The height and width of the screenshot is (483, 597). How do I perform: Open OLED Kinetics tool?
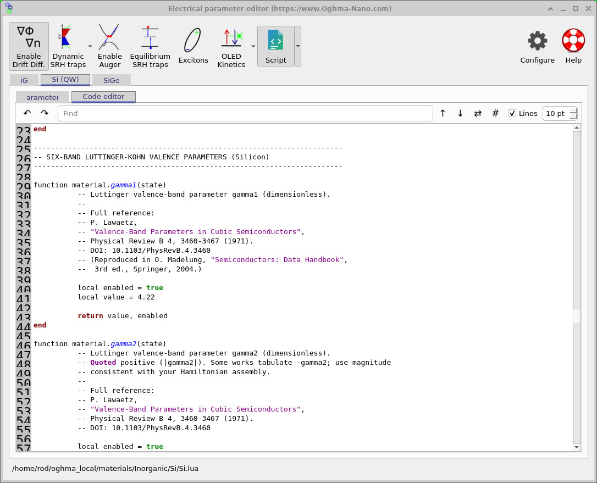[231, 46]
